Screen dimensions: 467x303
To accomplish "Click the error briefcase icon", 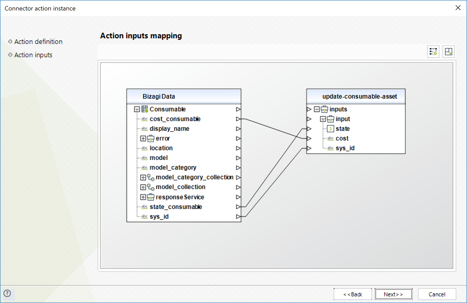I will [x=151, y=138].
